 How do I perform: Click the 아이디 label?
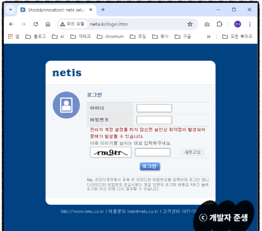[97, 108]
